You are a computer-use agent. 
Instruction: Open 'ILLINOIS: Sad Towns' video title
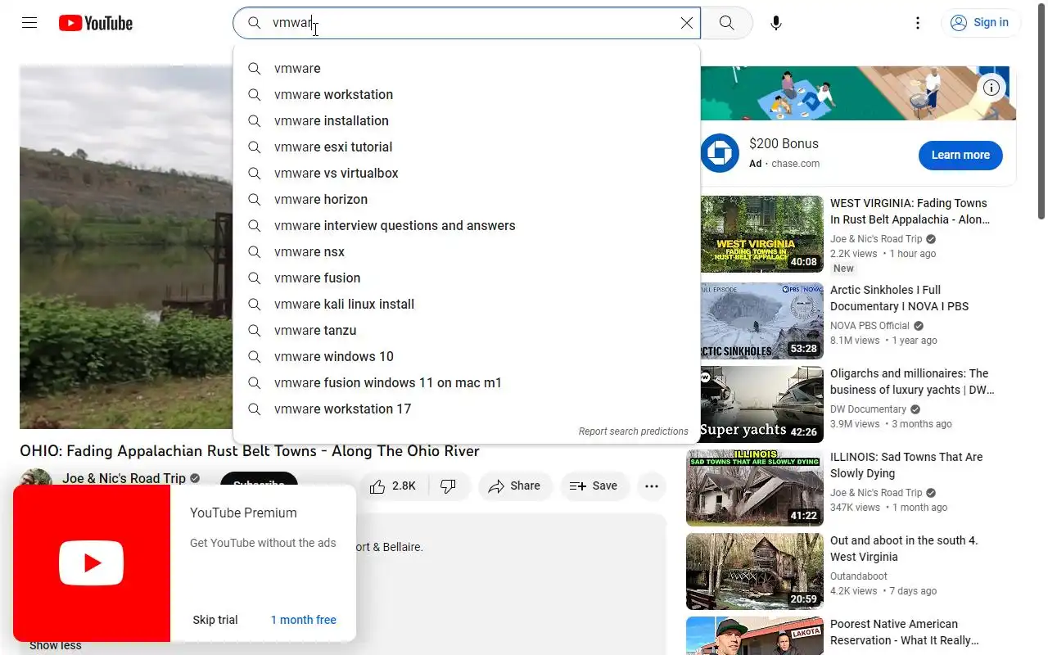point(906,465)
